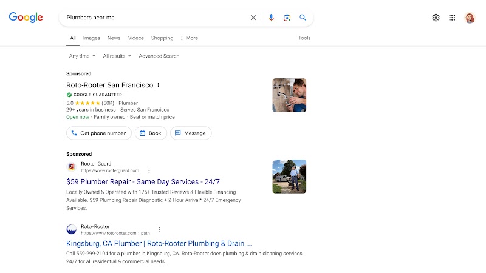
Task: Open three-dot menu next to Roto-Rooter San Francisco
Action: pyautogui.click(x=159, y=85)
